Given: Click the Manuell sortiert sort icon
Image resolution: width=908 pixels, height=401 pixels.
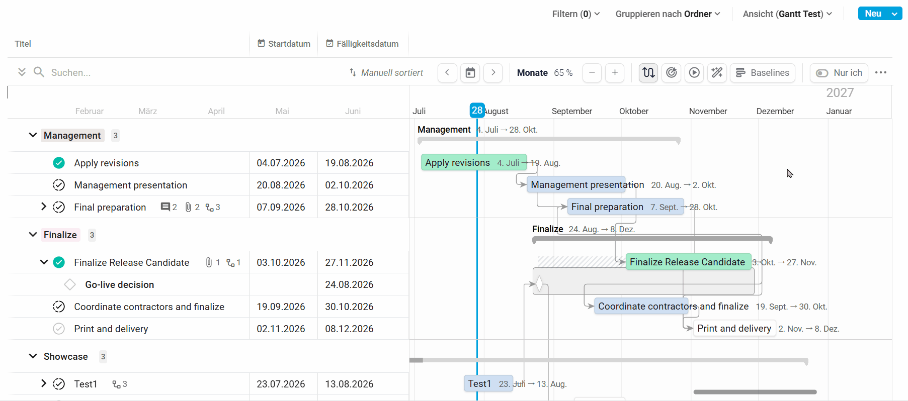Looking at the screenshot, I should pos(353,73).
